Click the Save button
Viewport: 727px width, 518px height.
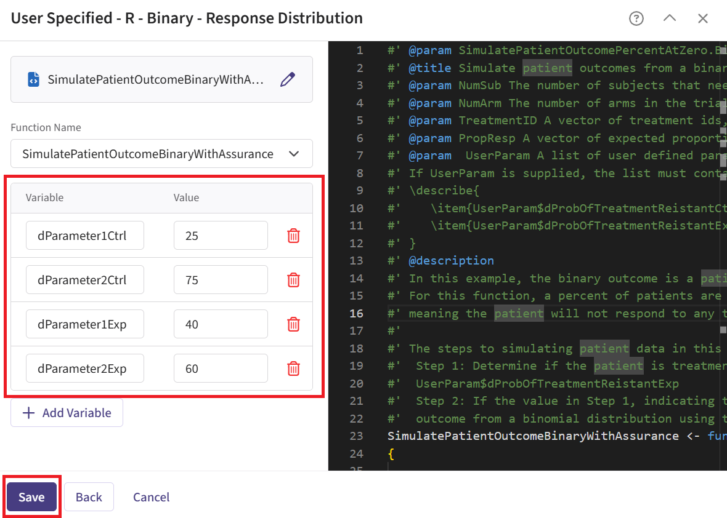coord(31,497)
